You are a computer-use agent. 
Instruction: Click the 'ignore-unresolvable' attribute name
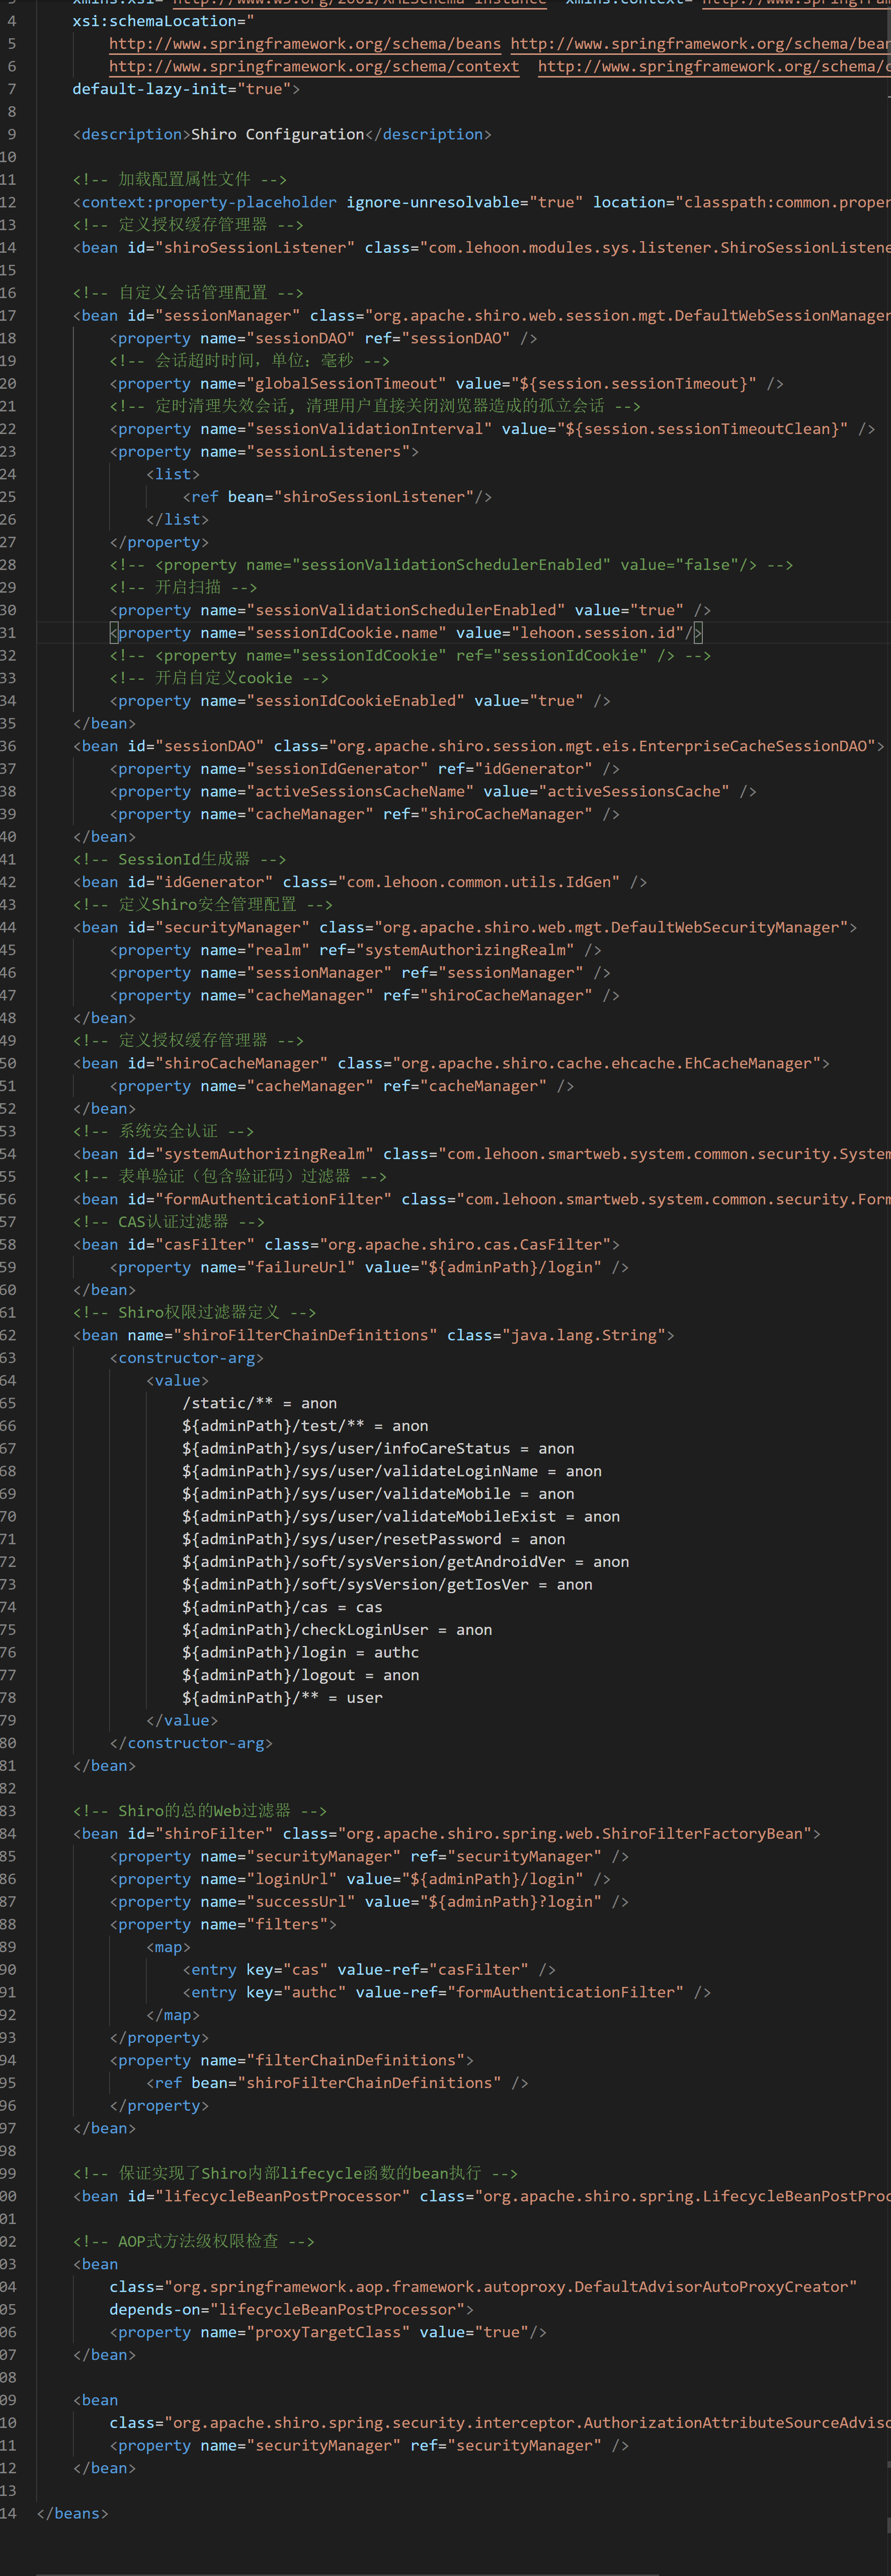click(x=438, y=203)
